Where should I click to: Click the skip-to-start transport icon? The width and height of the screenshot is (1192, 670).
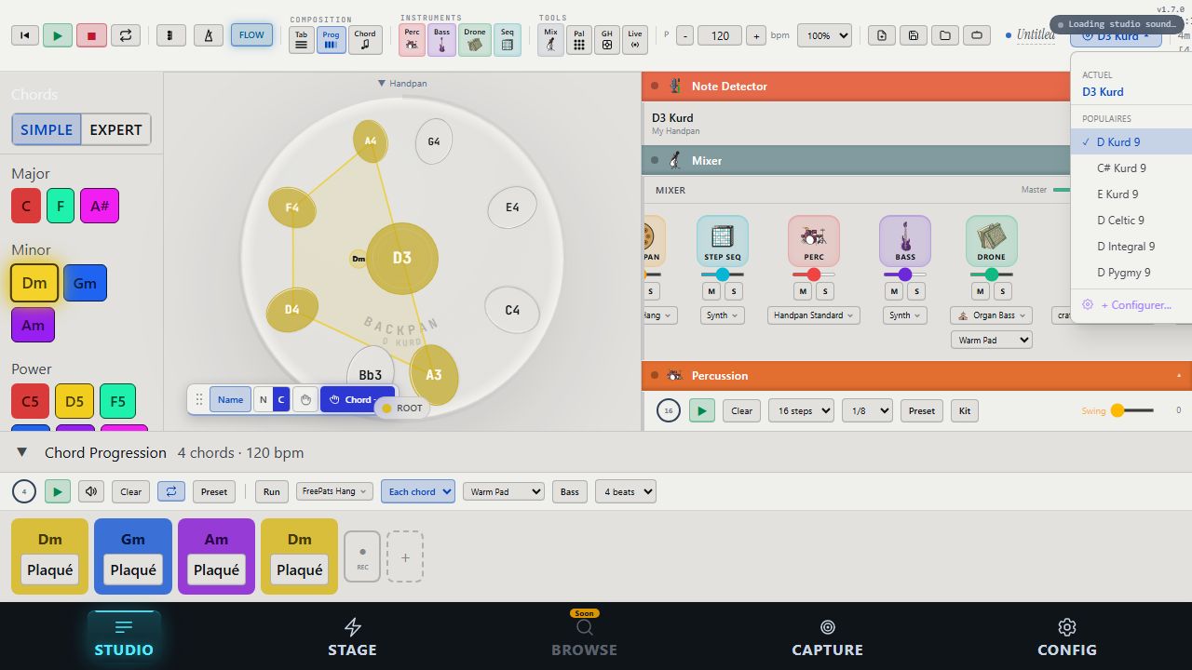click(25, 35)
